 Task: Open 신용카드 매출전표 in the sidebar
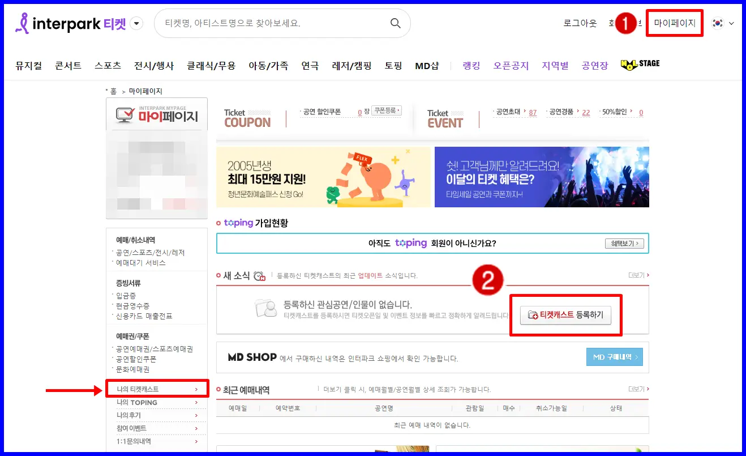click(x=144, y=316)
